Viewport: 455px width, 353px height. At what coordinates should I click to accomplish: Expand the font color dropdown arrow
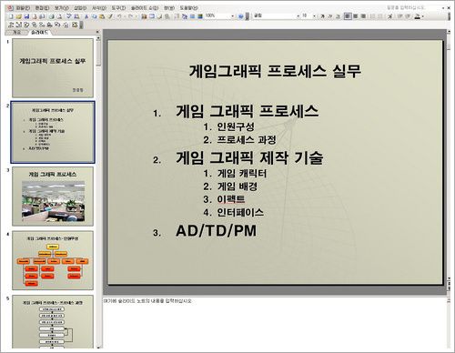423,16
